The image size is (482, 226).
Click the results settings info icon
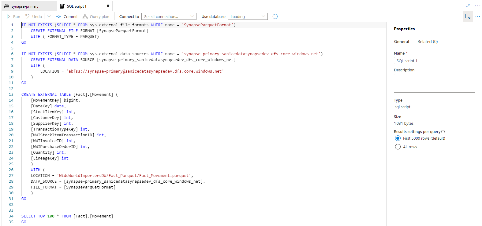coord(443,132)
